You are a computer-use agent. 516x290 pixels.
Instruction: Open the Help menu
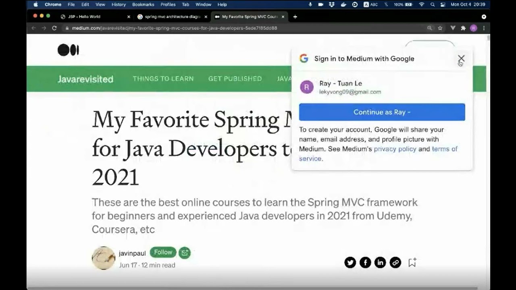pyautogui.click(x=222, y=4)
